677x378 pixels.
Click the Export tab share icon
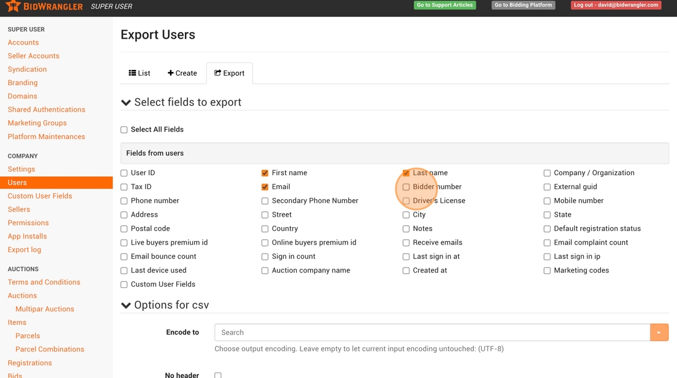[218, 73]
